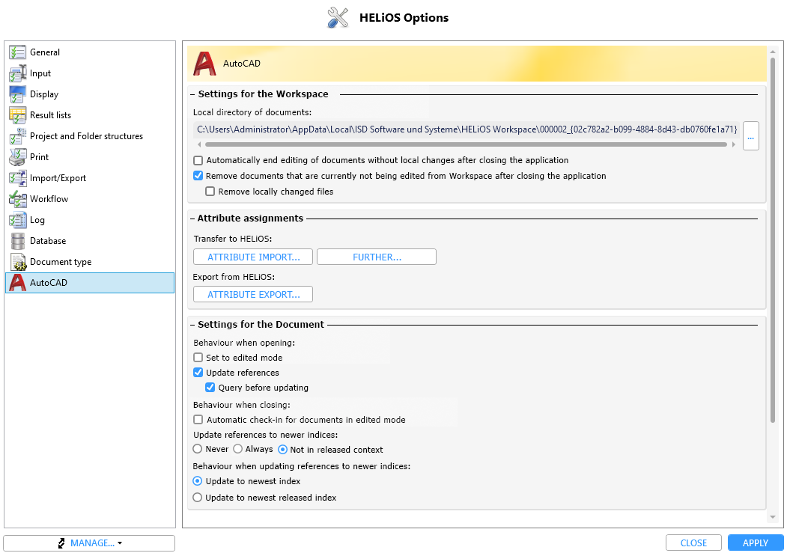Screen dimensions: 787x556
Task: Uncheck Update references
Action: (x=198, y=373)
